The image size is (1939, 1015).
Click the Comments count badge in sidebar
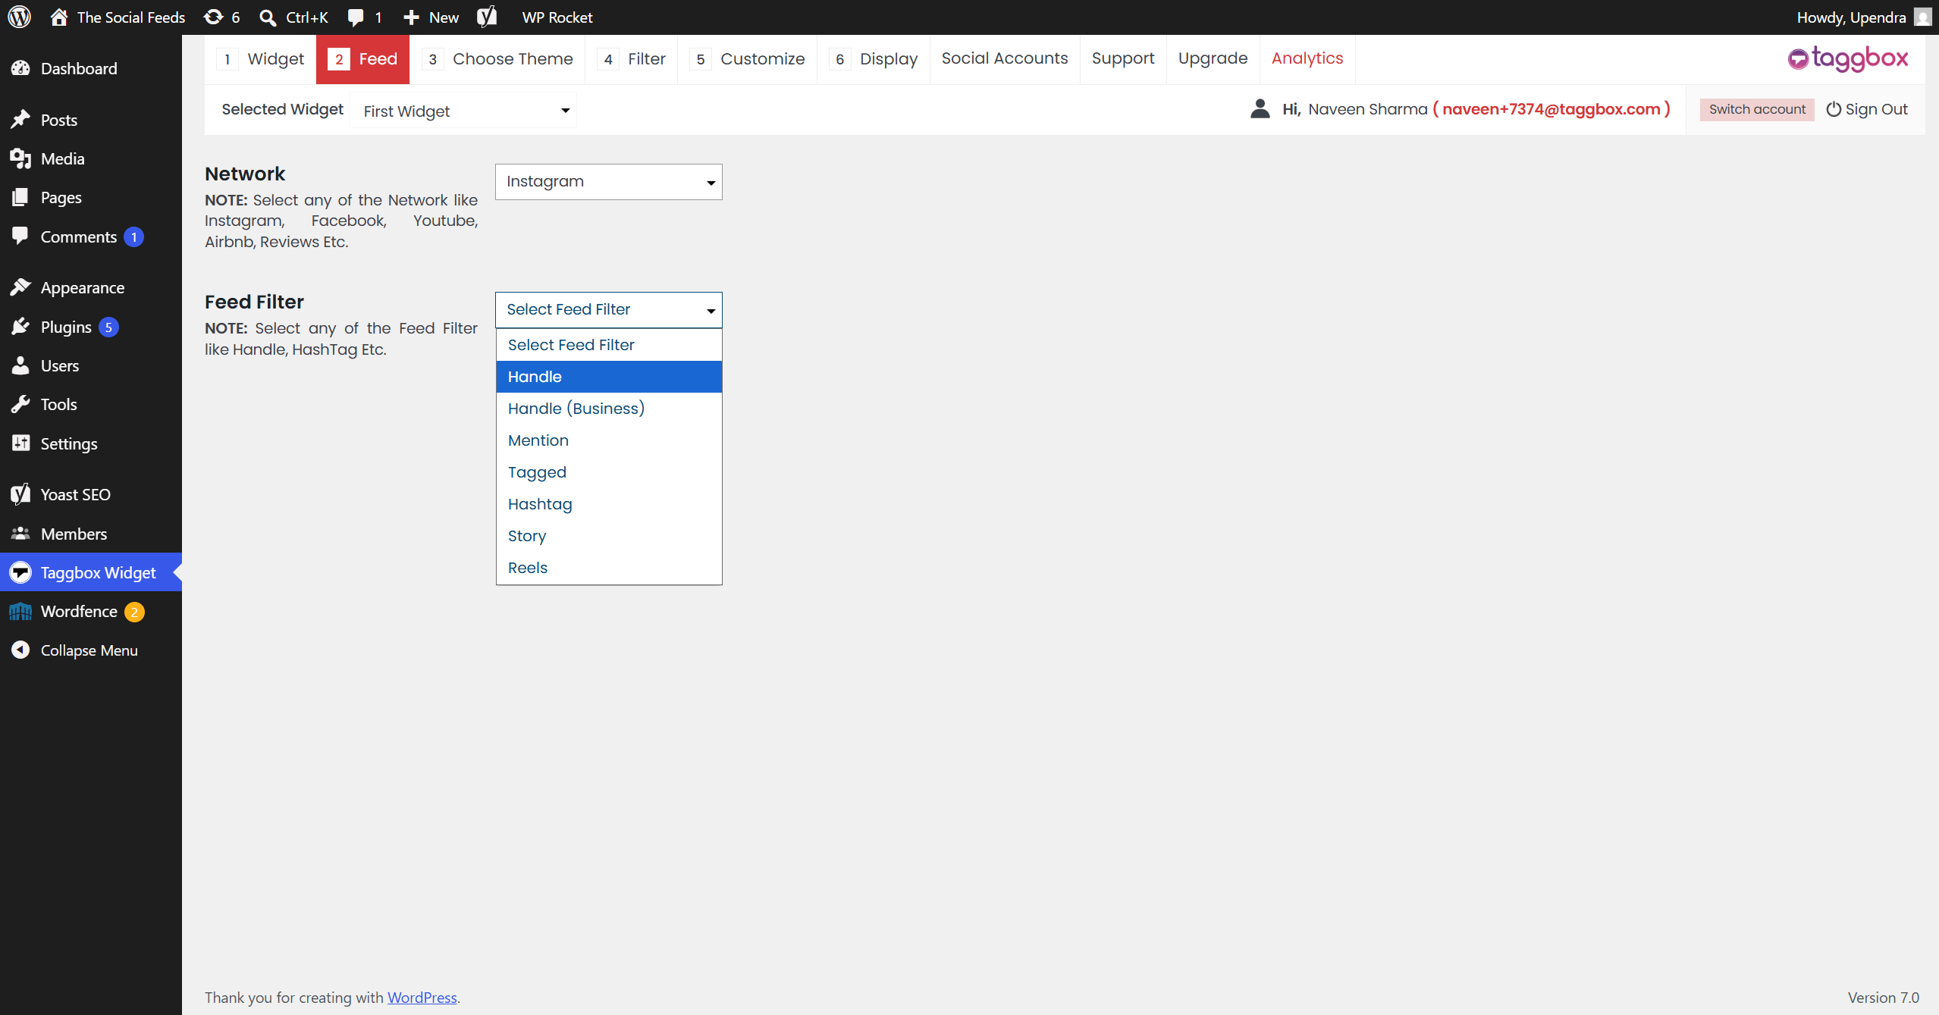click(134, 237)
